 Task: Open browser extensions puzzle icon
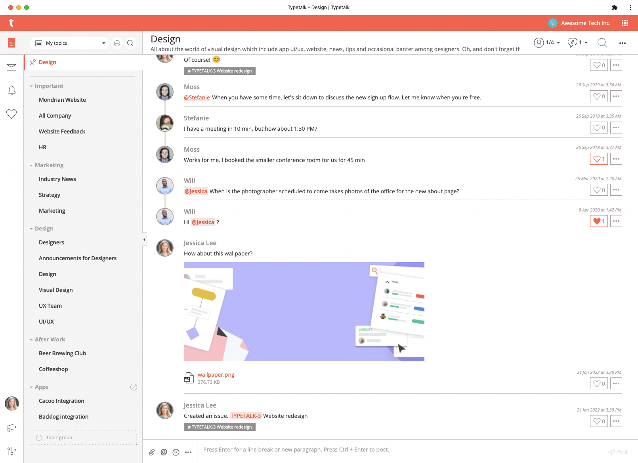[615, 8]
